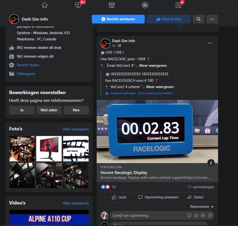Click the thumbs-up icon beside 892 mensen
Viewport: 238px width, 226px height.
(12, 48)
